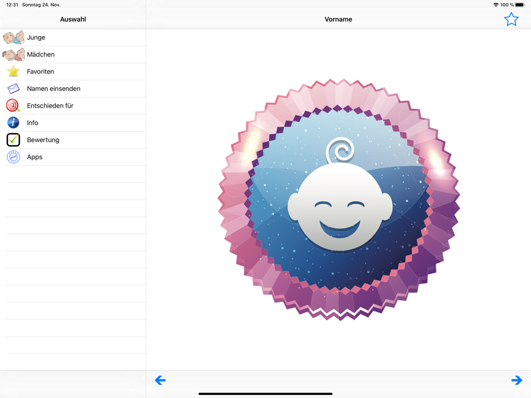Open Entschieden für entry

[50, 106]
